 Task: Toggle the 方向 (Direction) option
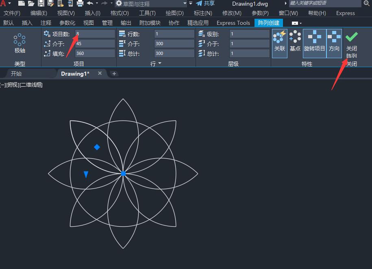(334, 42)
